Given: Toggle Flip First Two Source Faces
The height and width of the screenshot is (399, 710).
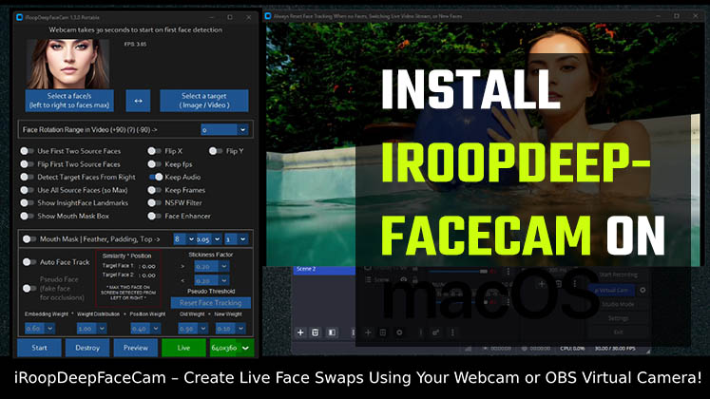Looking at the screenshot, I should [27, 164].
